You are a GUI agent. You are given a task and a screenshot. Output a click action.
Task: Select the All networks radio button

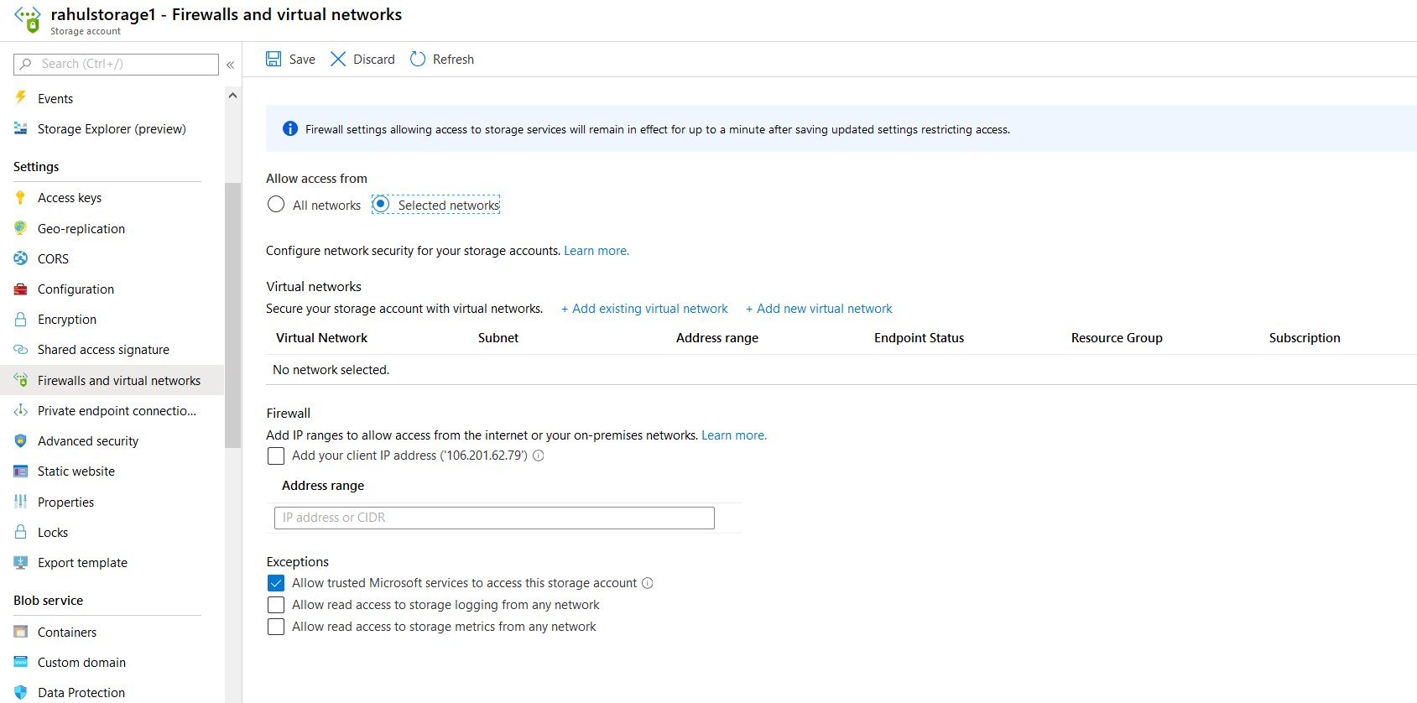tap(276, 204)
